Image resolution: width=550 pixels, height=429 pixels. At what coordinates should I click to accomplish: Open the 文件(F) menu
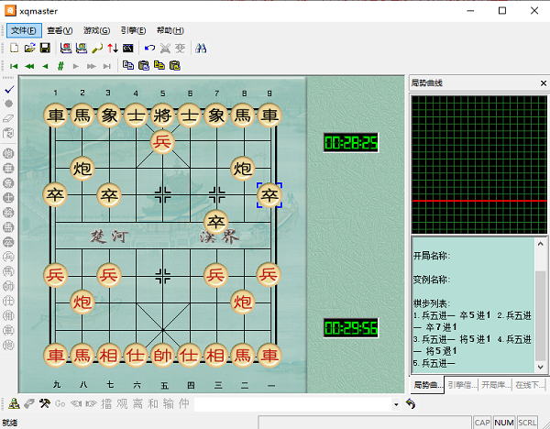24,30
